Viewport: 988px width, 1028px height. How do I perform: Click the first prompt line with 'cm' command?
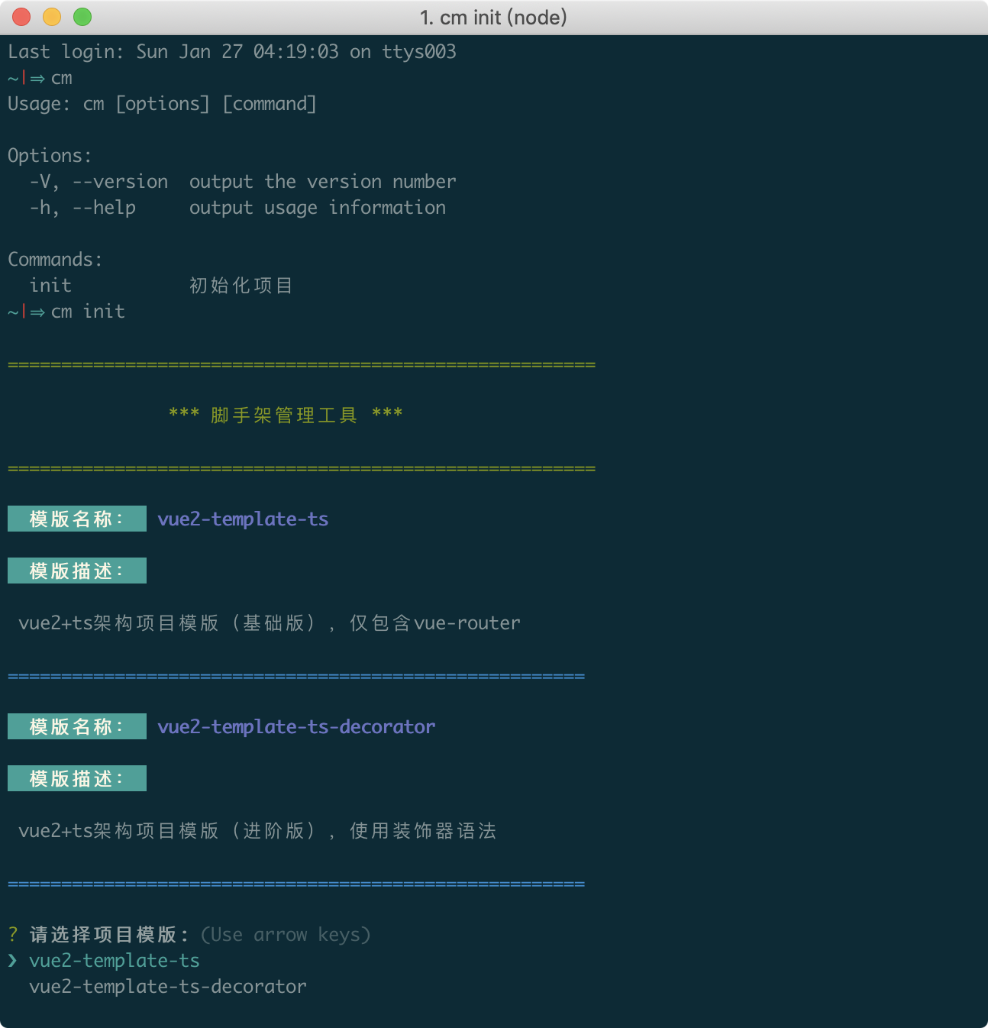point(40,78)
